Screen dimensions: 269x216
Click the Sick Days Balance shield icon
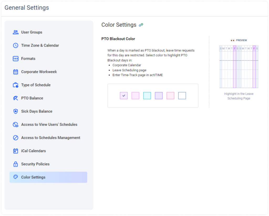pyautogui.click(x=15, y=111)
